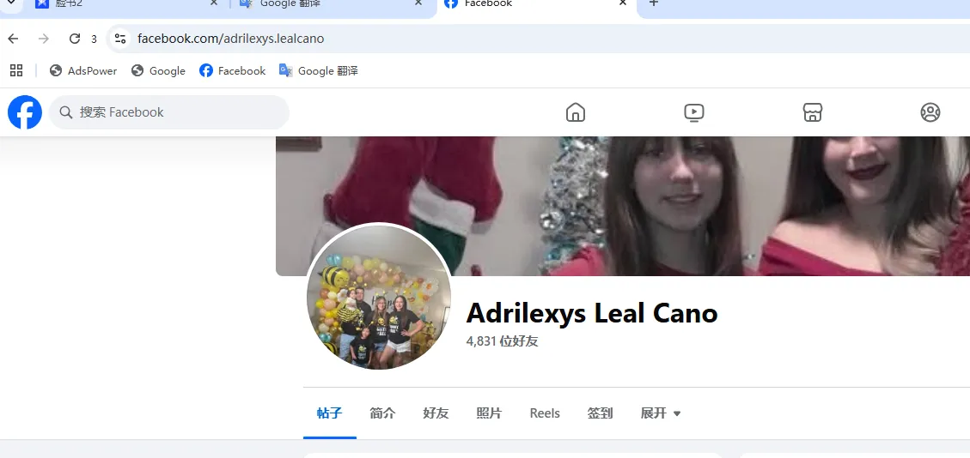Screen dimensions: 970x458
Task: Open the 简介 profile tab
Action: (x=382, y=413)
